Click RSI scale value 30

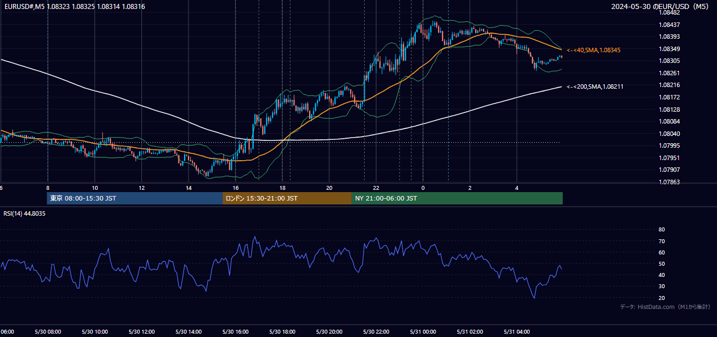(661, 286)
